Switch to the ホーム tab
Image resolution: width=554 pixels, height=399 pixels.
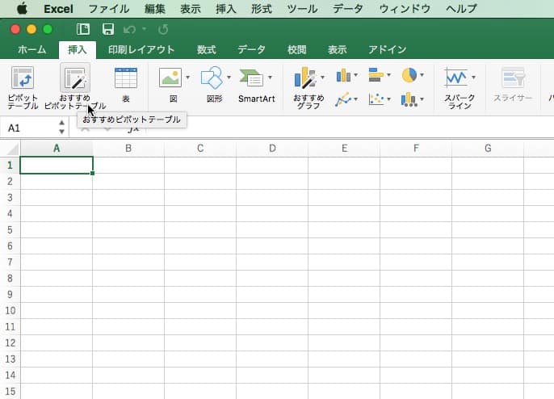click(31, 50)
